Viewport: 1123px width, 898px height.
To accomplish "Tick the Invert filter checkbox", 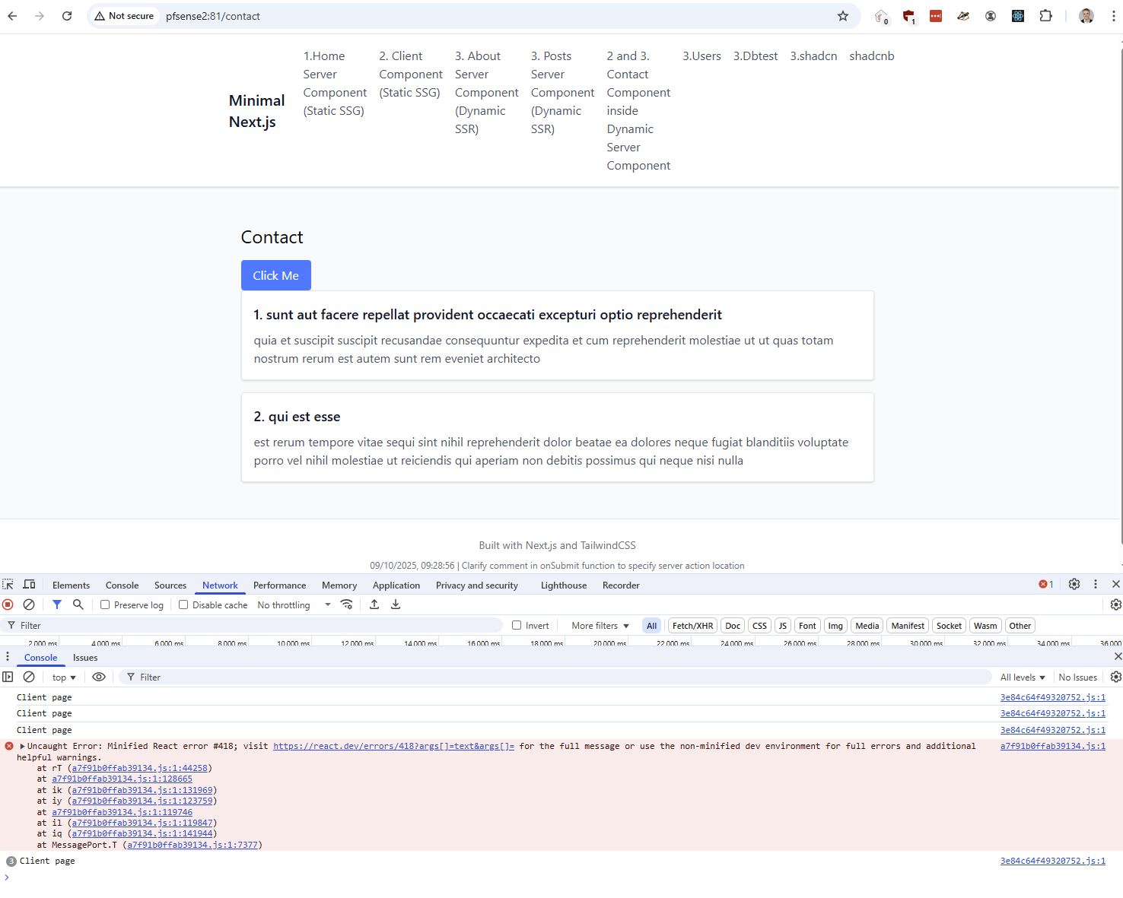I will pos(517,626).
